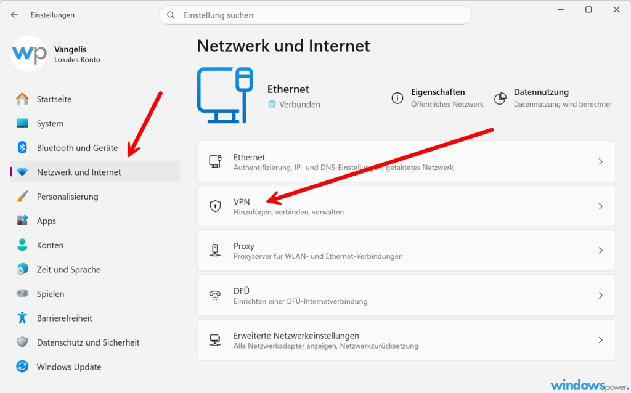Open Startseite in the sidebar
Screen dimensions: 631x393
95,99
